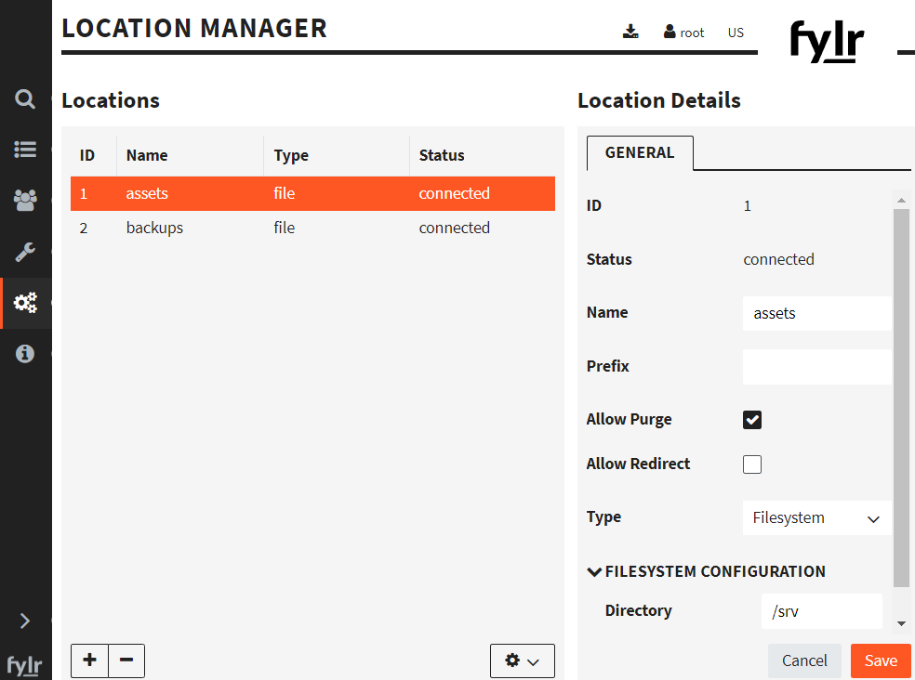Switch to the General tab
The height and width of the screenshot is (680, 915).
pos(640,153)
